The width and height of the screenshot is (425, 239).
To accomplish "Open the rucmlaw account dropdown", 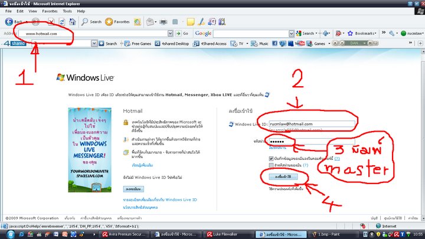I will click(x=412, y=33).
